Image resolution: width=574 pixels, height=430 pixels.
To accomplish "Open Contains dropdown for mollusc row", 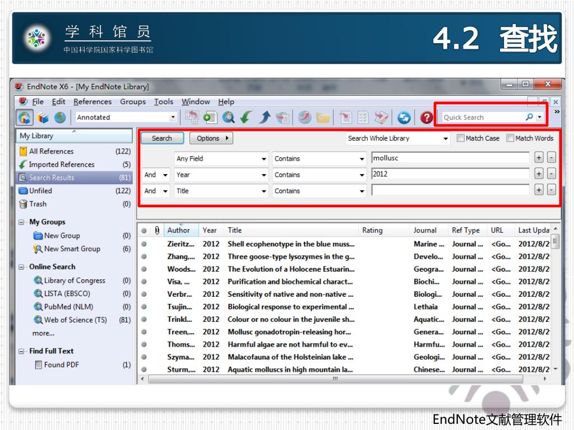I will click(362, 159).
